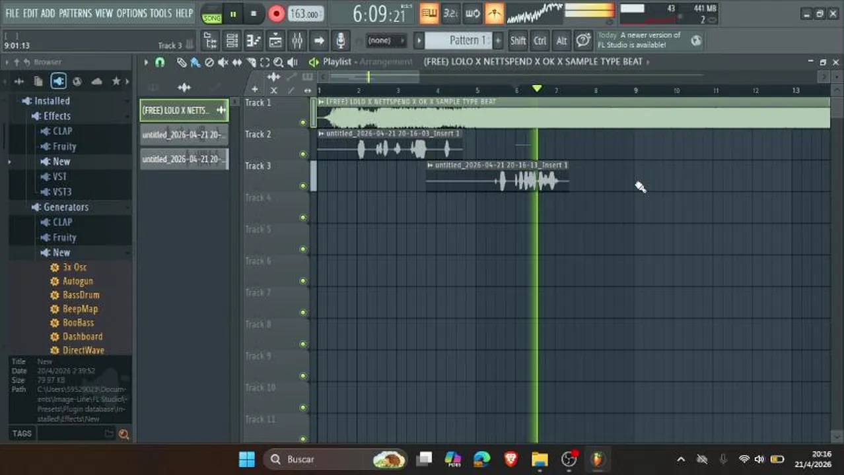Click the 163 tempo field
This screenshot has height=475, width=844.
tap(306, 13)
